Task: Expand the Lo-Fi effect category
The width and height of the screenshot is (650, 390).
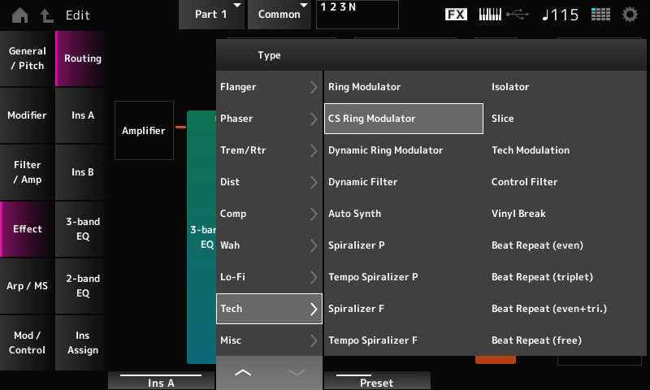Action: tap(269, 277)
